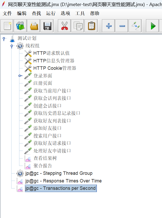This screenshot has width=162, height=218.
Task: Select the 获取会话列表接口 sampler
Action: [x=52, y=98]
